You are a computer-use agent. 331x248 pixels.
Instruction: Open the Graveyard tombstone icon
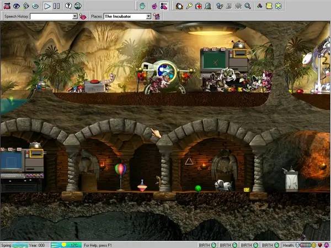coord(207,6)
